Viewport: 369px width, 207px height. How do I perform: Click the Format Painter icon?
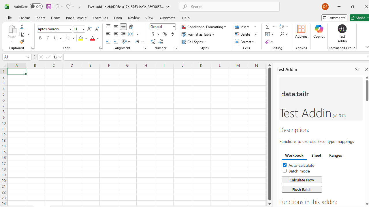pos(22,41)
